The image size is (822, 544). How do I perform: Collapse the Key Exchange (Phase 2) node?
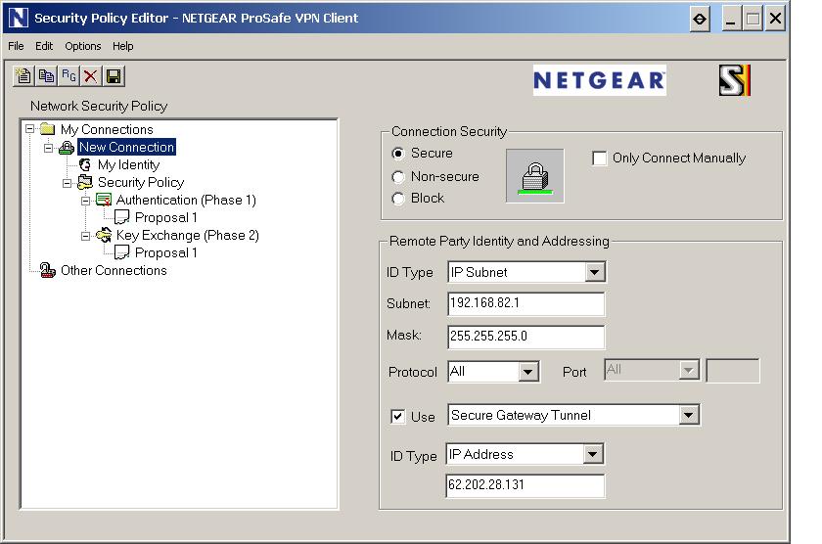point(86,237)
